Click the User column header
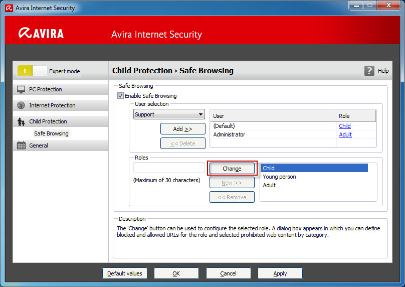The image size is (405, 287). pyautogui.click(x=273, y=116)
